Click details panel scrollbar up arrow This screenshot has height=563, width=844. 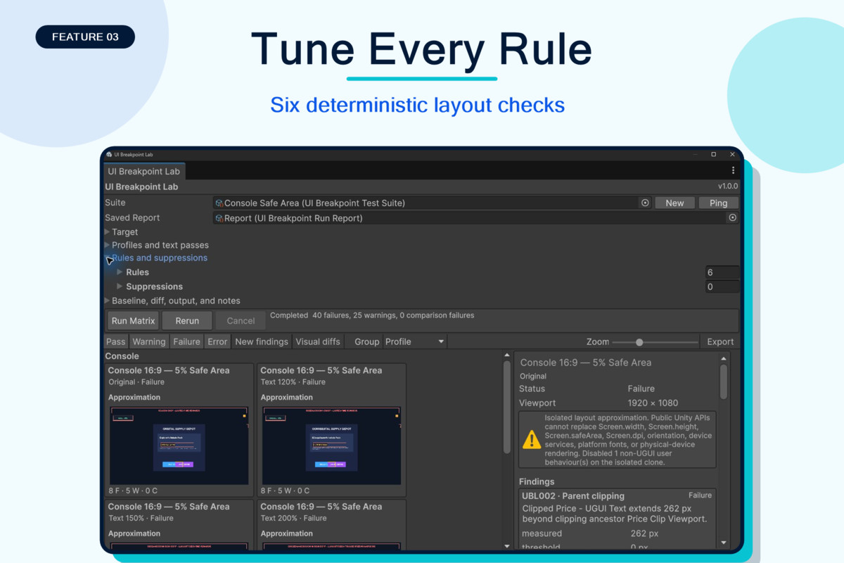click(x=724, y=358)
